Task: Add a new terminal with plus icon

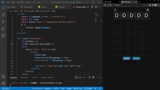Action: pos(84,77)
